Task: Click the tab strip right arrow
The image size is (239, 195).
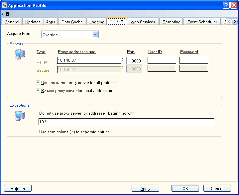Action: click(x=235, y=22)
